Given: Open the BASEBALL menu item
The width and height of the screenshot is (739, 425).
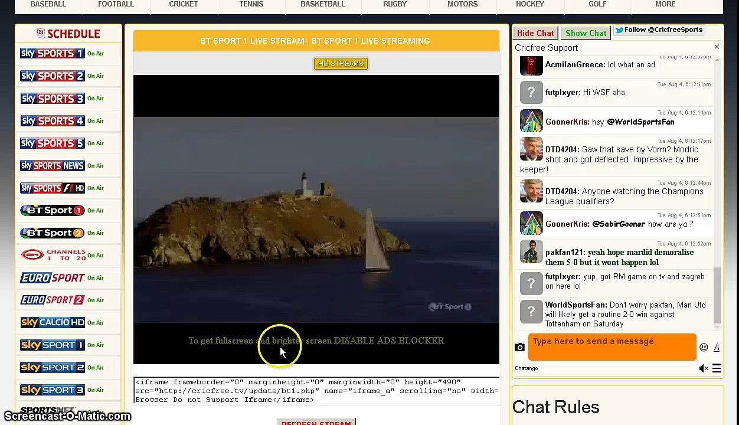Looking at the screenshot, I should (x=48, y=4).
